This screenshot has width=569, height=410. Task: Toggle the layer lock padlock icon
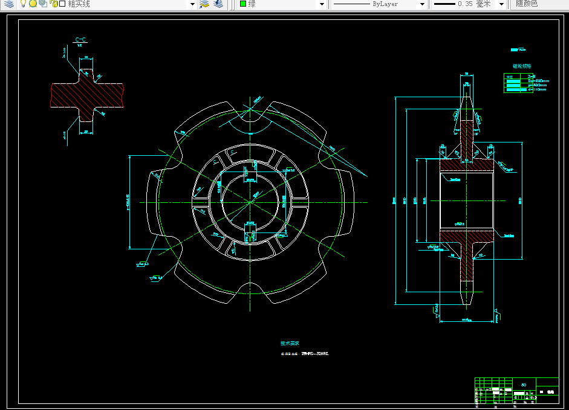pos(54,4)
